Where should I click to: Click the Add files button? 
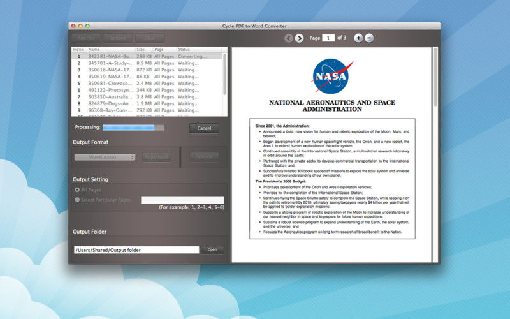tap(86, 38)
